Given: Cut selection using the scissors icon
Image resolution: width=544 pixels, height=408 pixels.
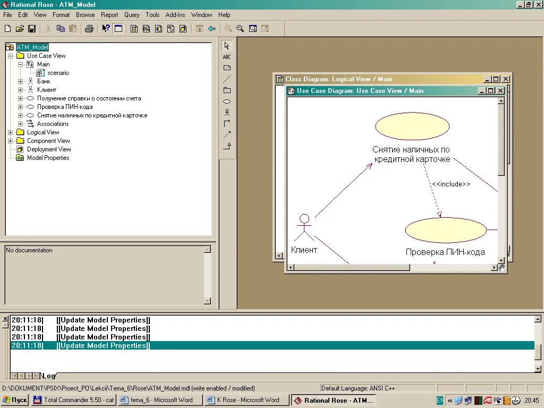Looking at the screenshot, I should click(48, 29).
